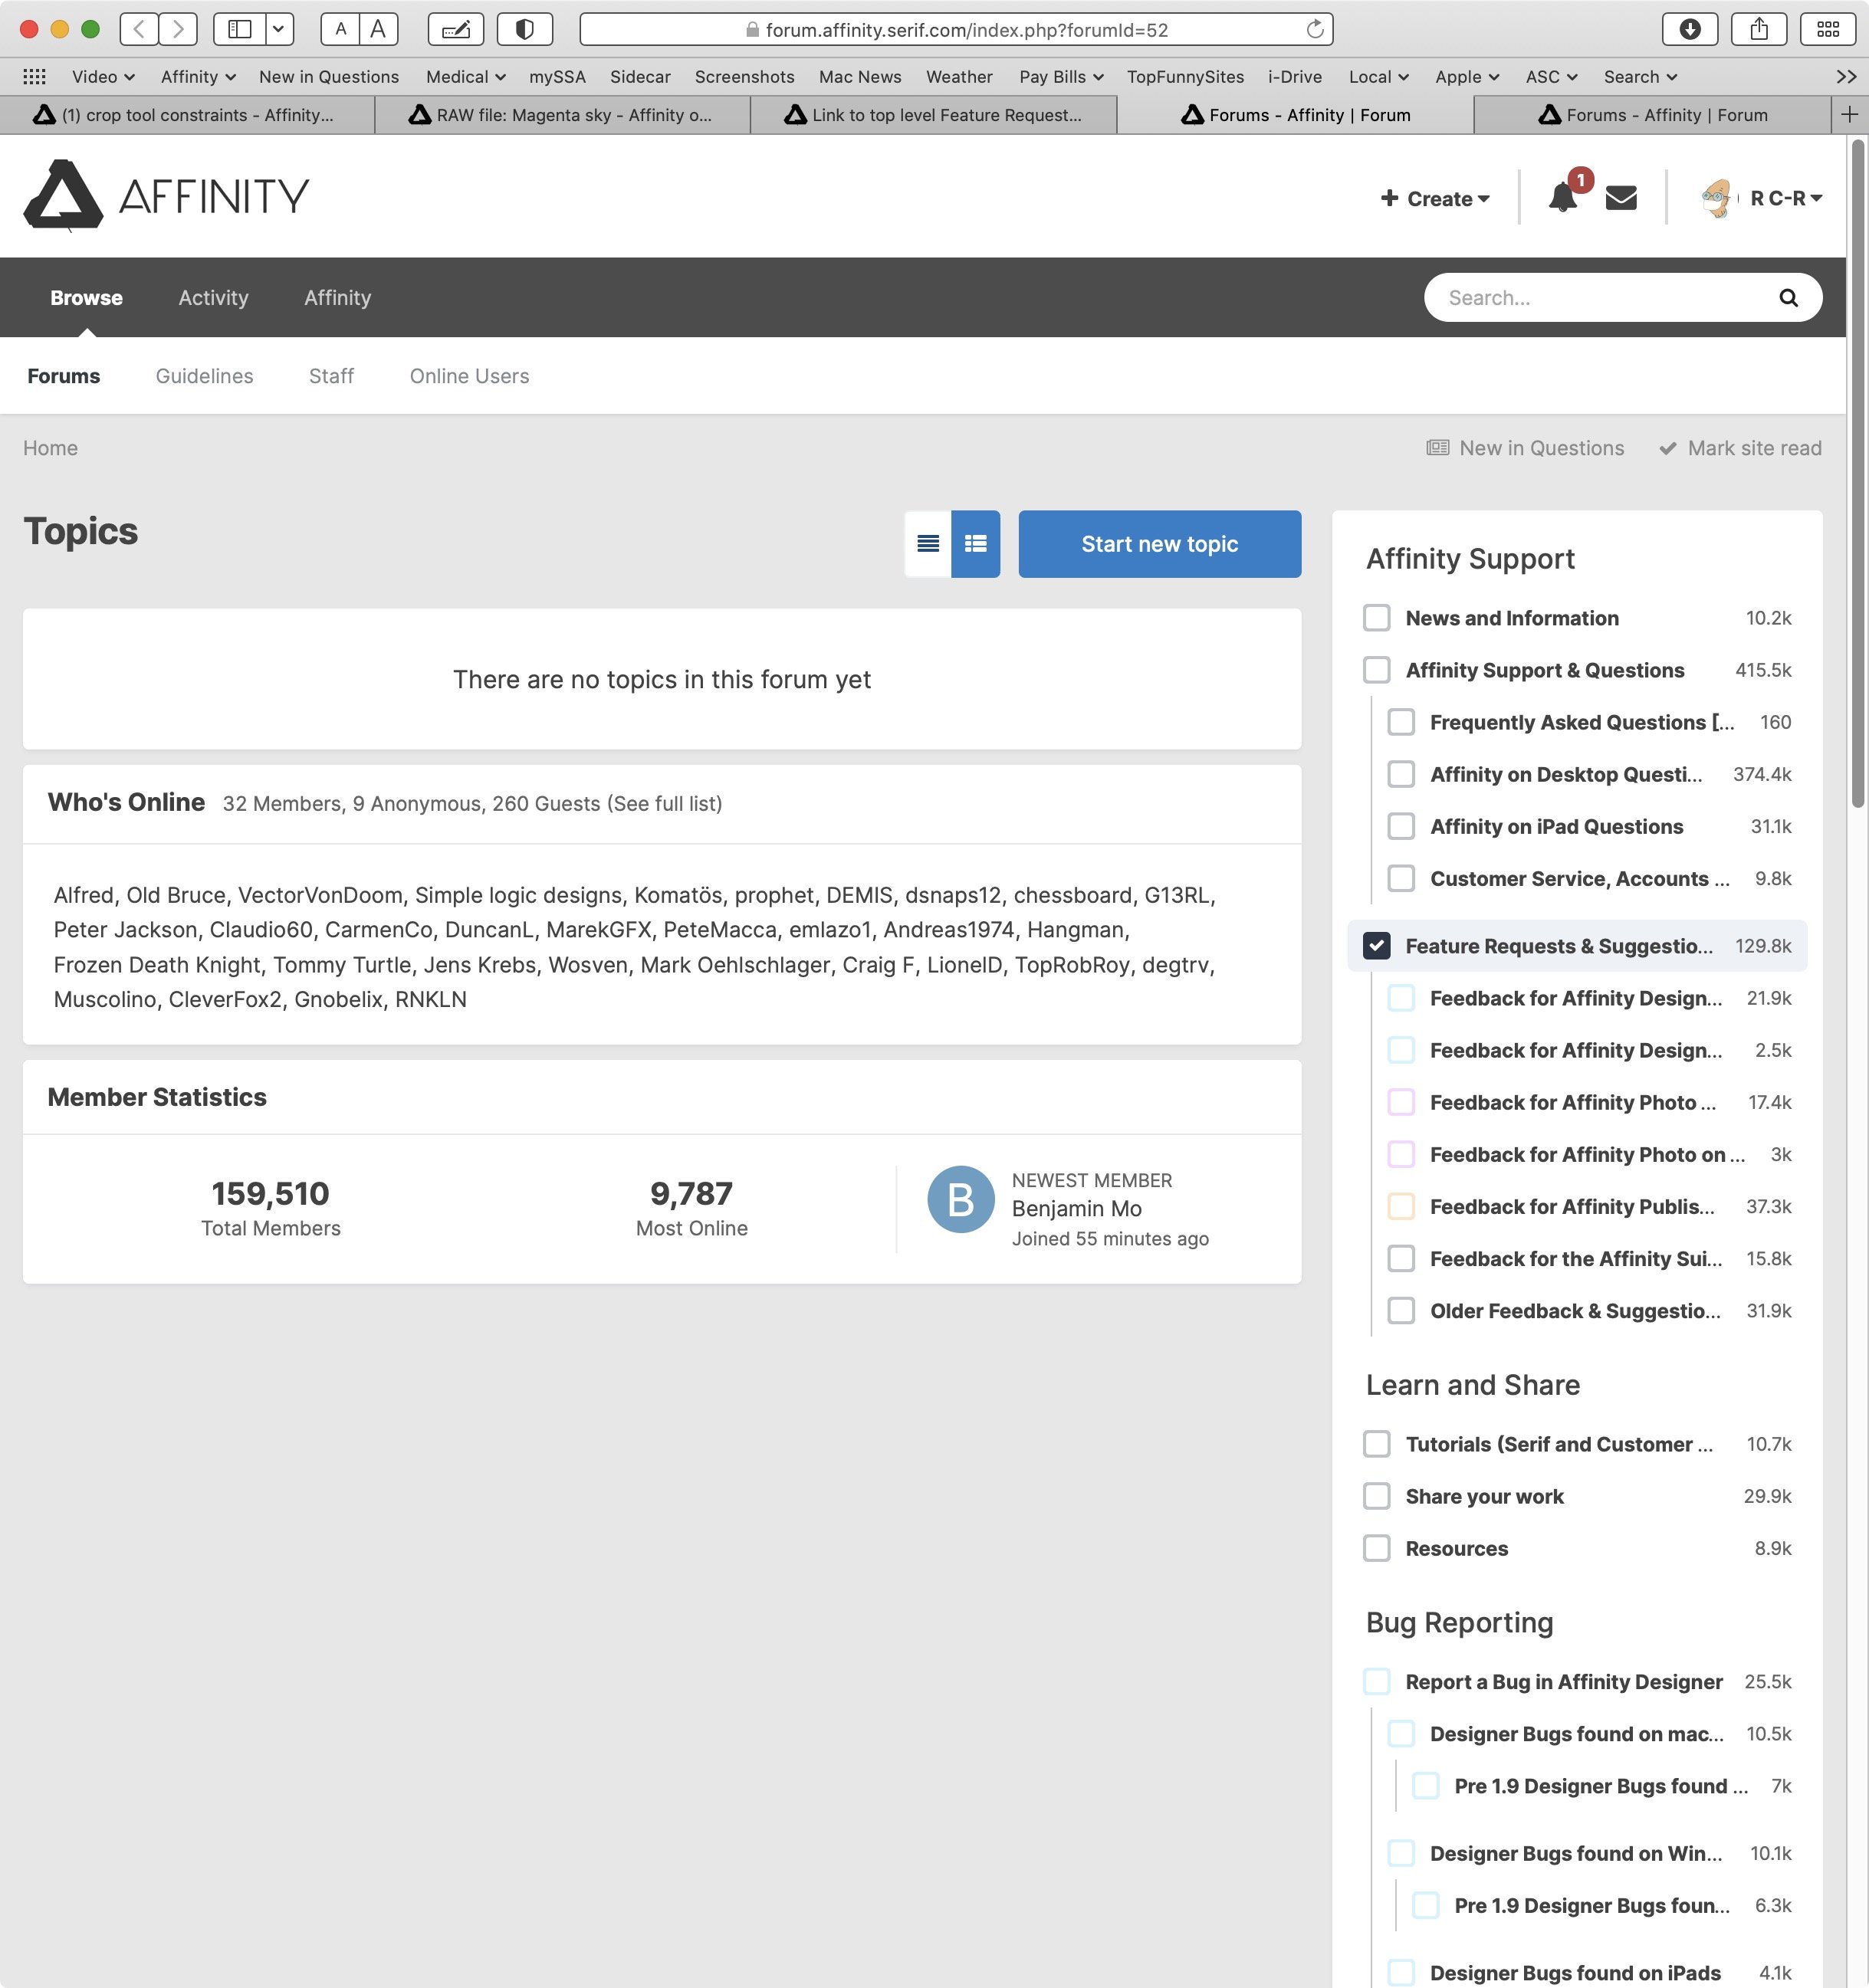The image size is (1869, 1988).
Task: Switch to crop tool constraints browser tab
Action: pyautogui.click(x=187, y=115)
